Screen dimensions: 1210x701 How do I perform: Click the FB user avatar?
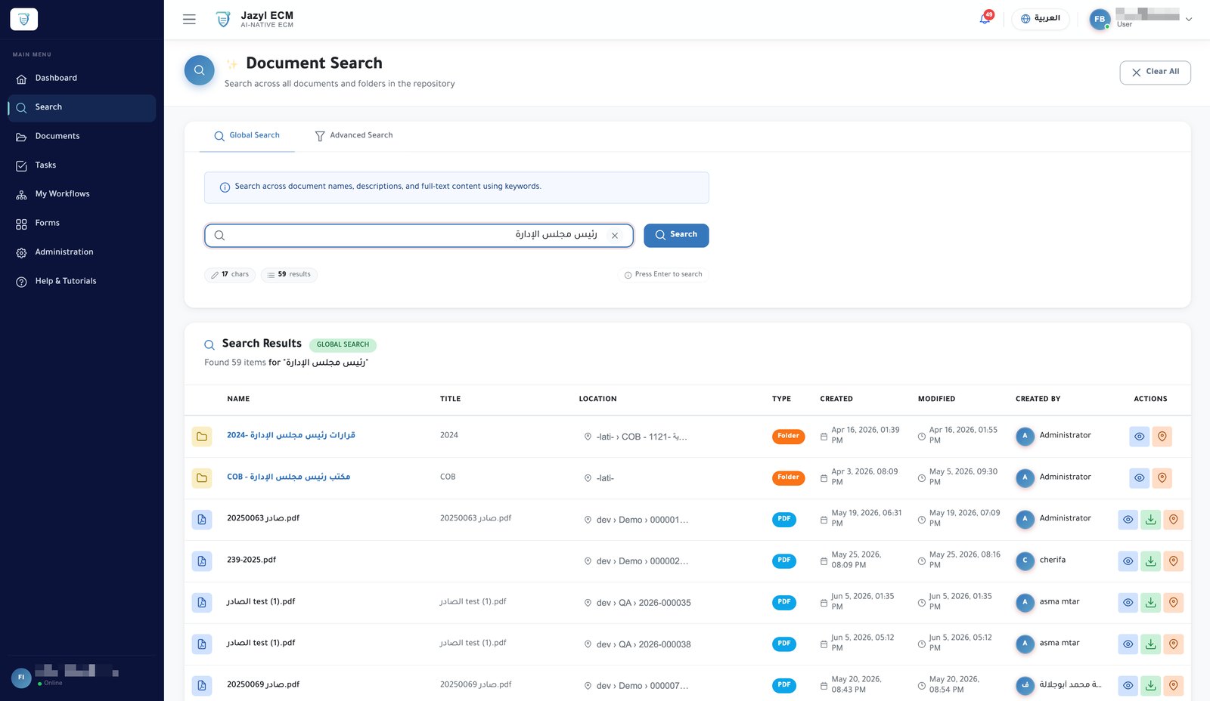click(x=1100, y=20)
